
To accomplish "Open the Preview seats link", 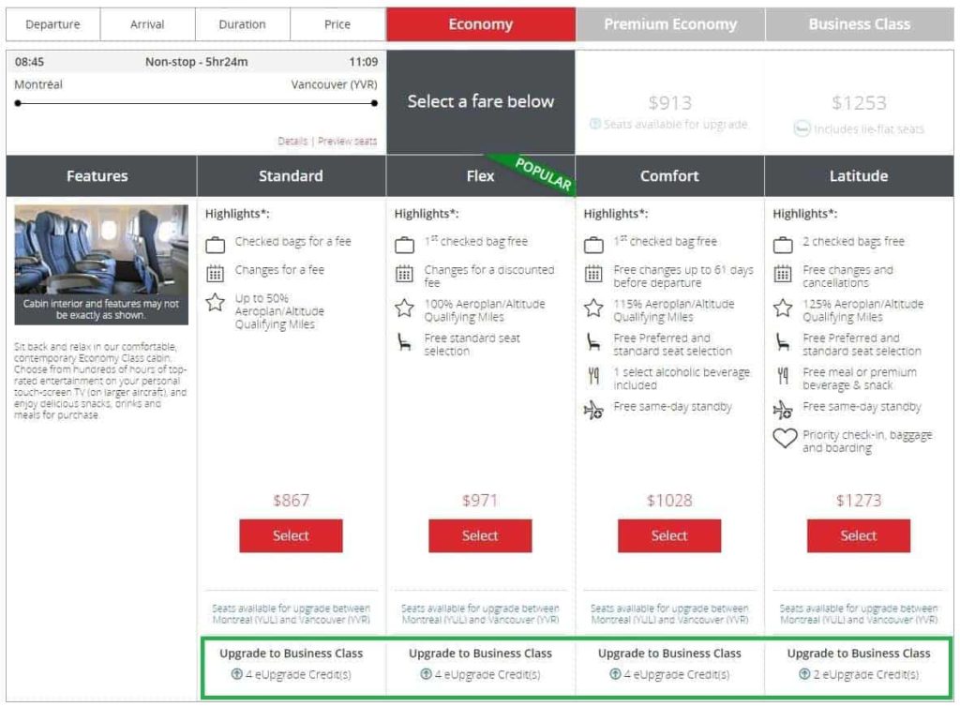I will (x=347, y=142).
